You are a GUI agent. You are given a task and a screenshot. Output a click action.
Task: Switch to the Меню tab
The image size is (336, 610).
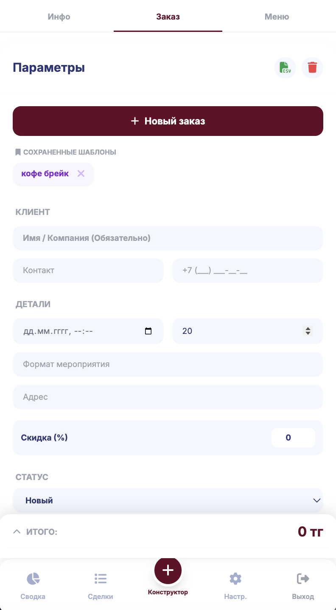click(x=277, y=17)
